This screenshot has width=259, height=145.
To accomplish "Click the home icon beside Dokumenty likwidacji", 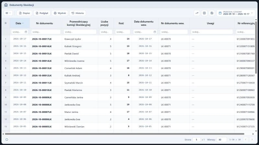I will (6, 5).
